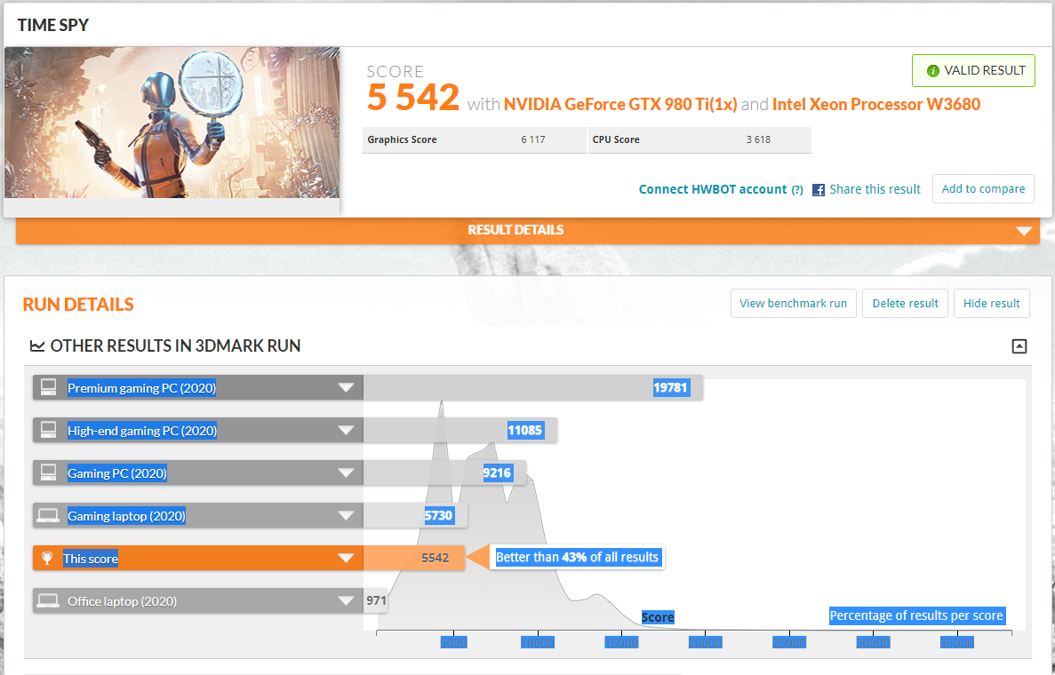Click the laptop icon for Office laptop (2020)
This screenshot has height=675, width=1055.
tap(49, 601)
